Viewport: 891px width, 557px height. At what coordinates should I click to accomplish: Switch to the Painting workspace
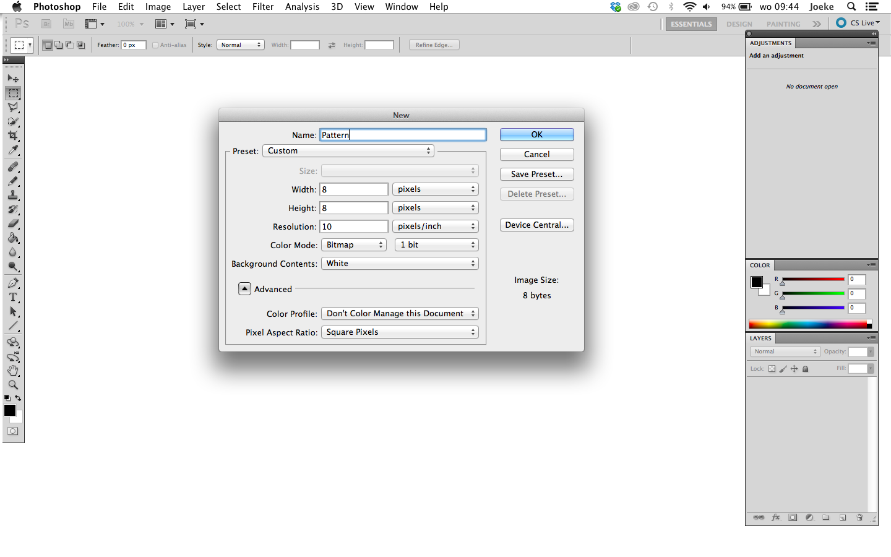coord(783,24)
